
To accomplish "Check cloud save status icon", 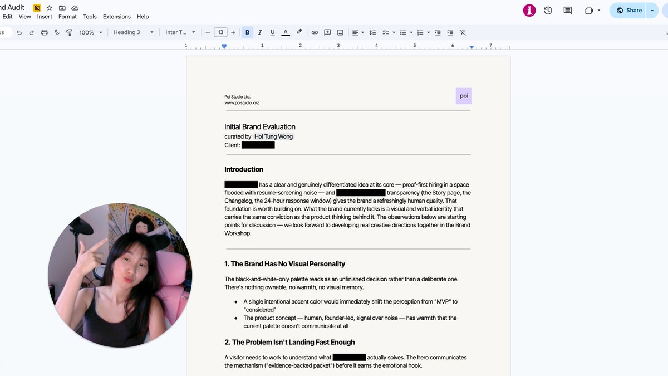I will click(x=75, y=8).
